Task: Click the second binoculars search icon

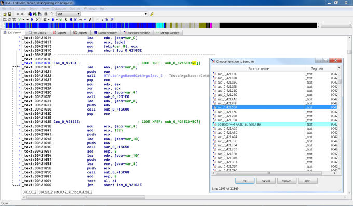Action: tap(35, 14)
